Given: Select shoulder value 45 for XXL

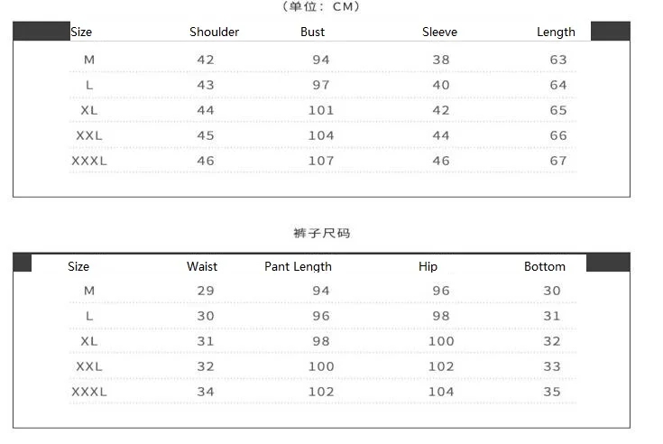Looking at the screenshot, I should [206, 135].
